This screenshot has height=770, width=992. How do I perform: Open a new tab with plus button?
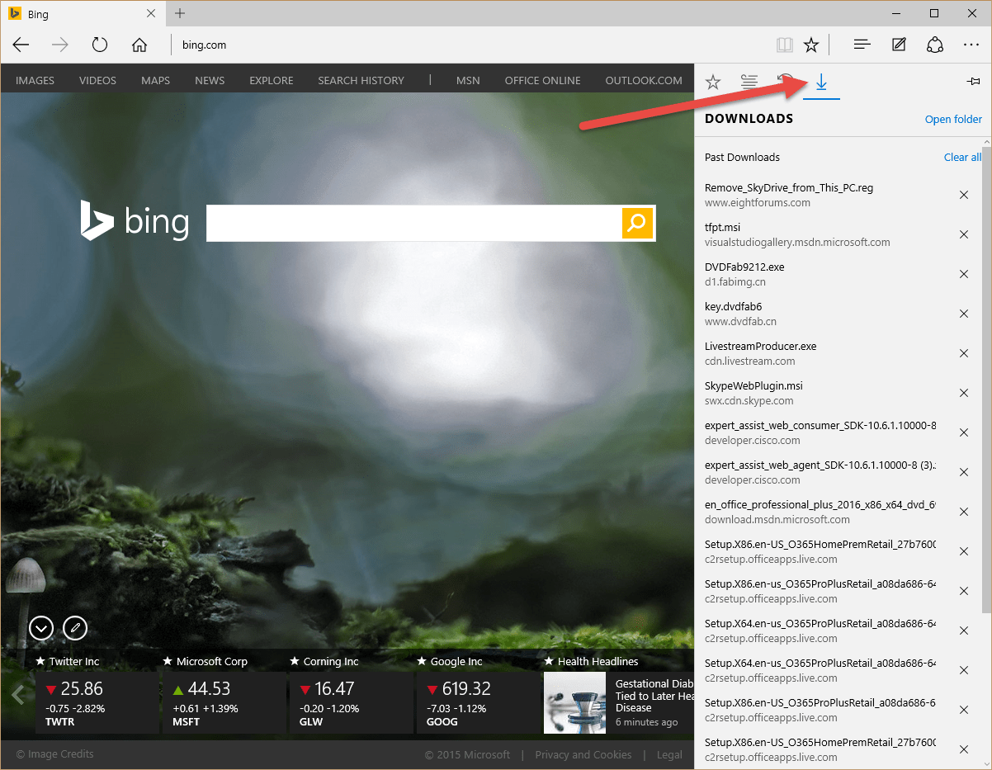[180, 13]
